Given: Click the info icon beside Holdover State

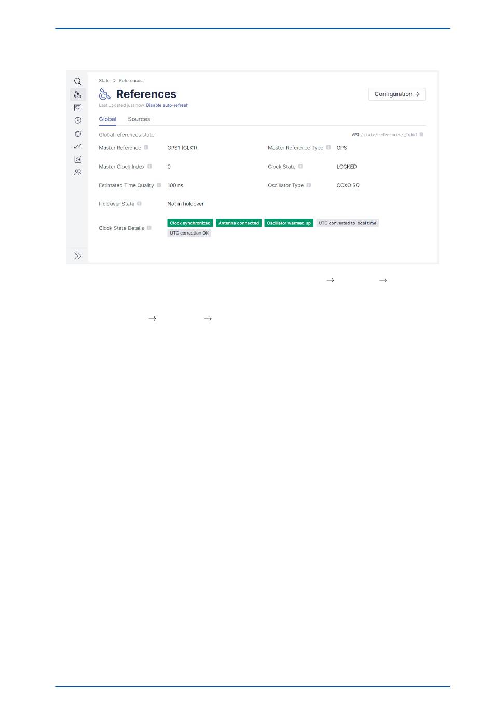Looking at the screenshot, I should coord(139,204).
